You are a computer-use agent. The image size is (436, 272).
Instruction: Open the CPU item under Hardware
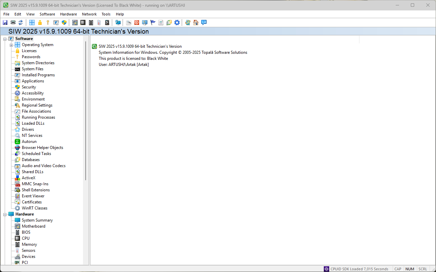pyautogui.click(x=26, y=238)
